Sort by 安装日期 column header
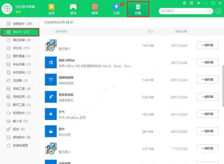This screenshot has height=164, width=224. 181,31
